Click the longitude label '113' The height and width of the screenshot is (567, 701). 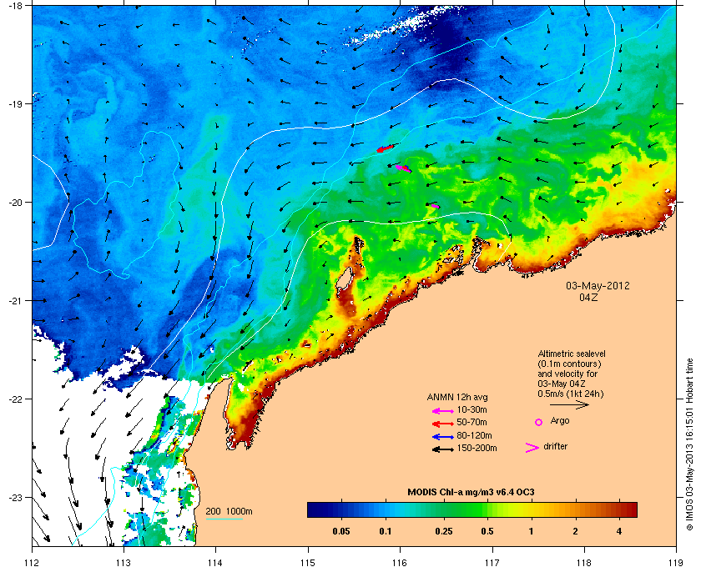[124, 562]
